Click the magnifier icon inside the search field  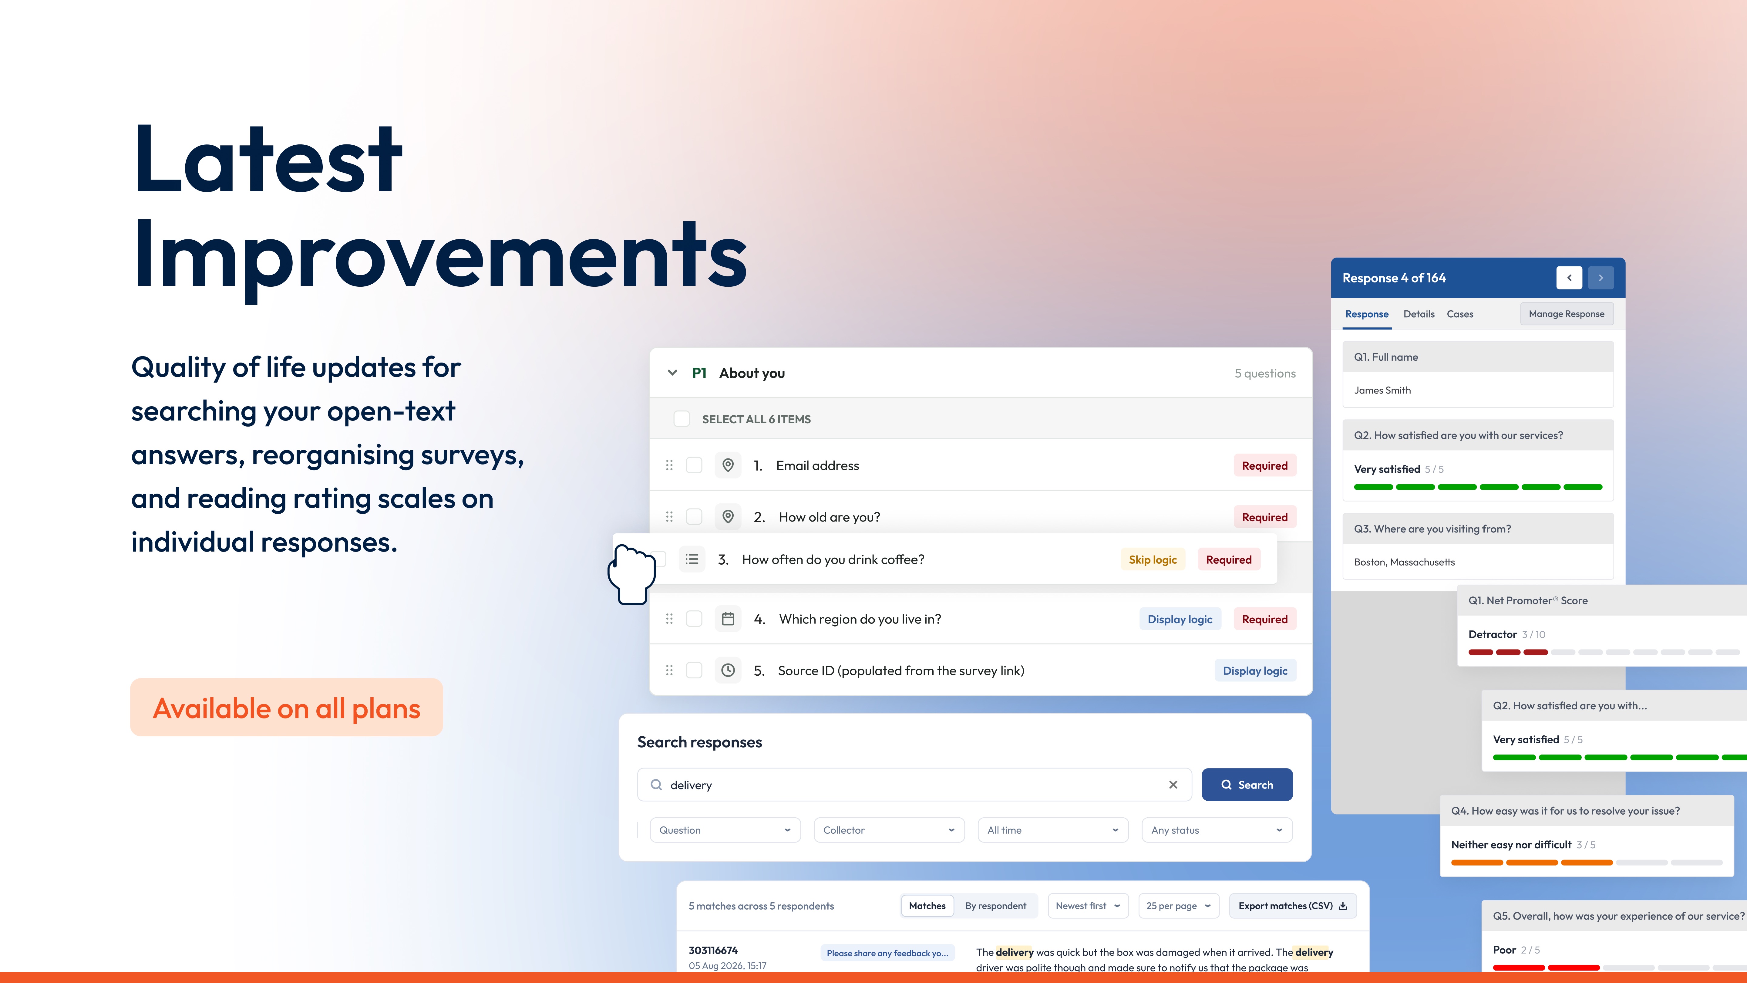656,785
